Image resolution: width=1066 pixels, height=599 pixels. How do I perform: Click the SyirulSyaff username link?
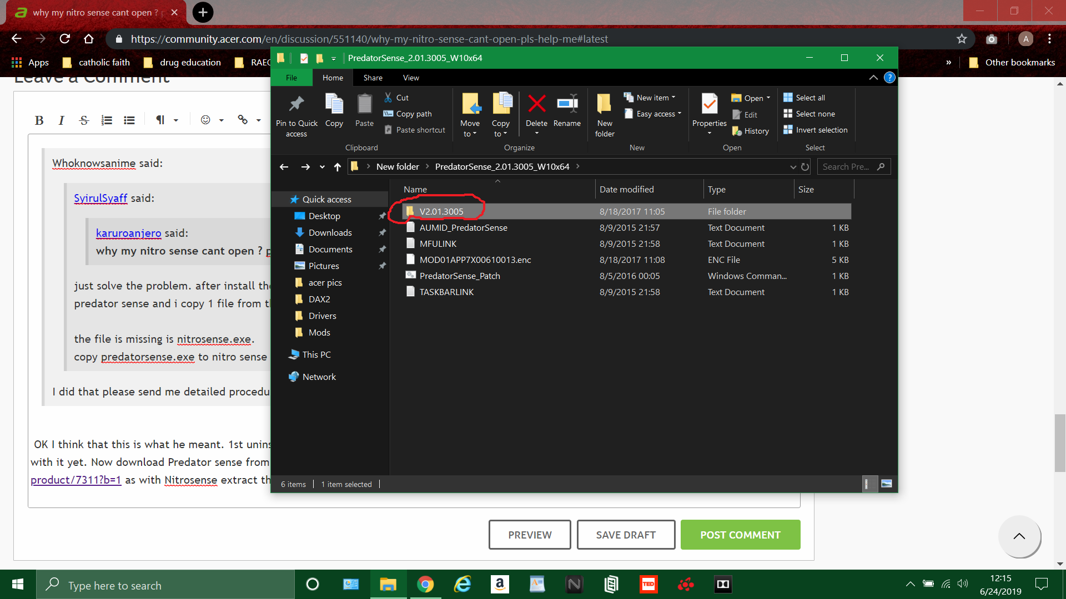(100, 198)
